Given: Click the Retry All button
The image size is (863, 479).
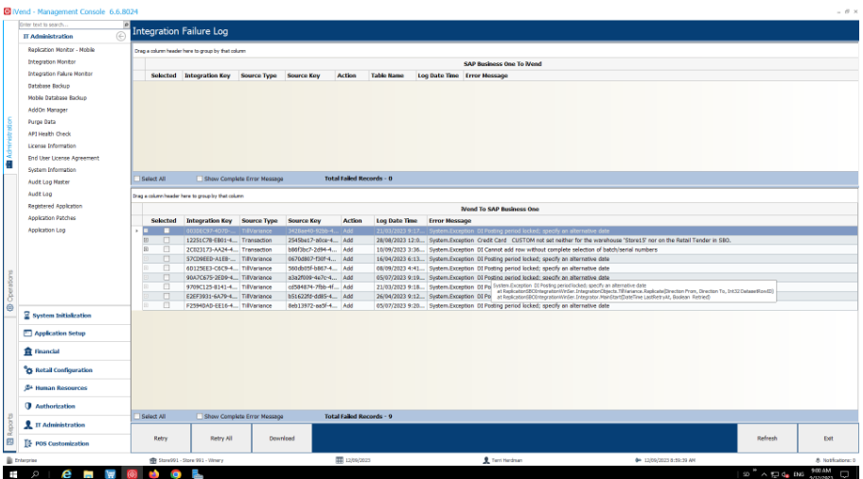Looking at the screenshot, I should point(221,438).
